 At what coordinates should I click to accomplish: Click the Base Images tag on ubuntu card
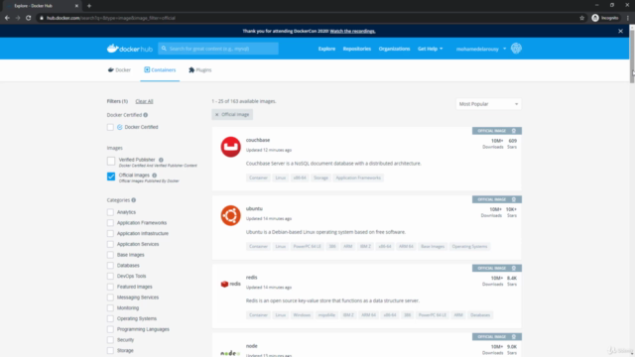[433, 246]
